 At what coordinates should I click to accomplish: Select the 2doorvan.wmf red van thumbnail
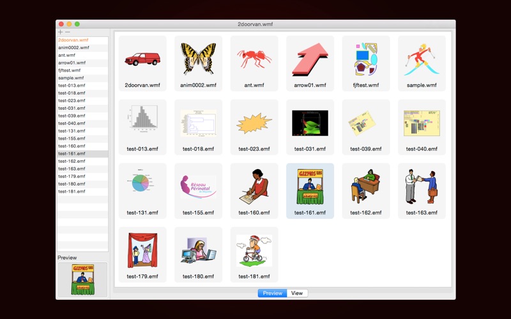[142, 63]
